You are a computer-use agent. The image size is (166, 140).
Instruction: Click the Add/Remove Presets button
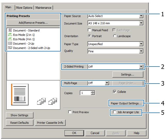(x=33, y=23)
